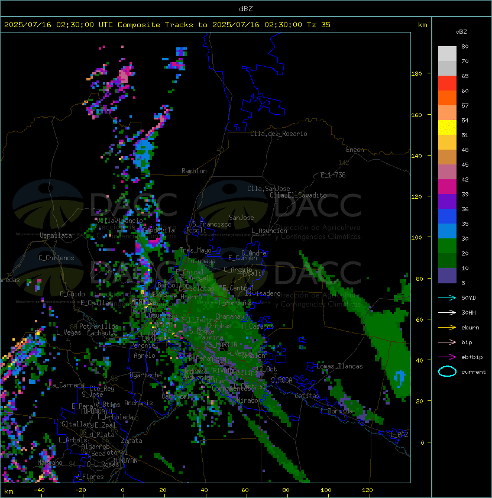
Task: Click the 'L_PAZ' map label
Action: click(x=400, y=435)
